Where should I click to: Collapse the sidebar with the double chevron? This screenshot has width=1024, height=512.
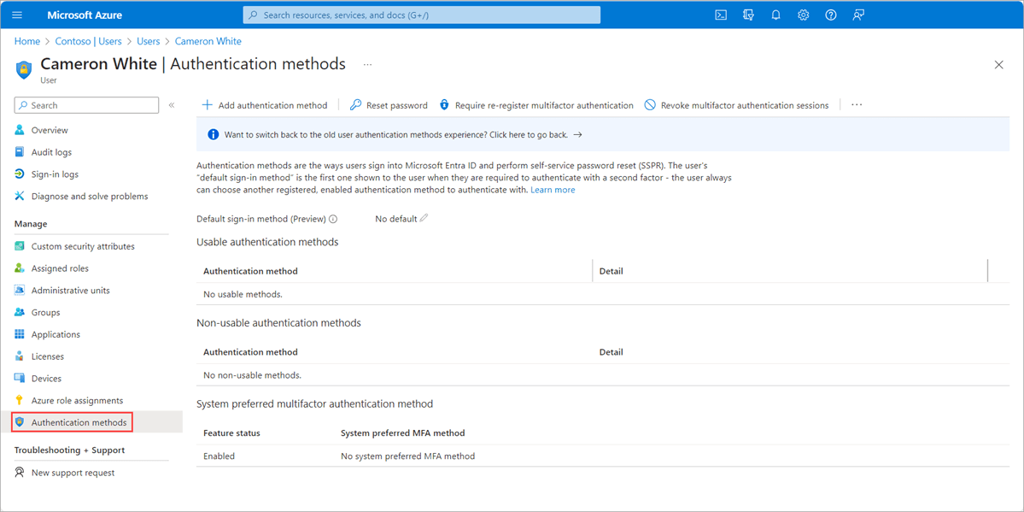tap(172, 104)
